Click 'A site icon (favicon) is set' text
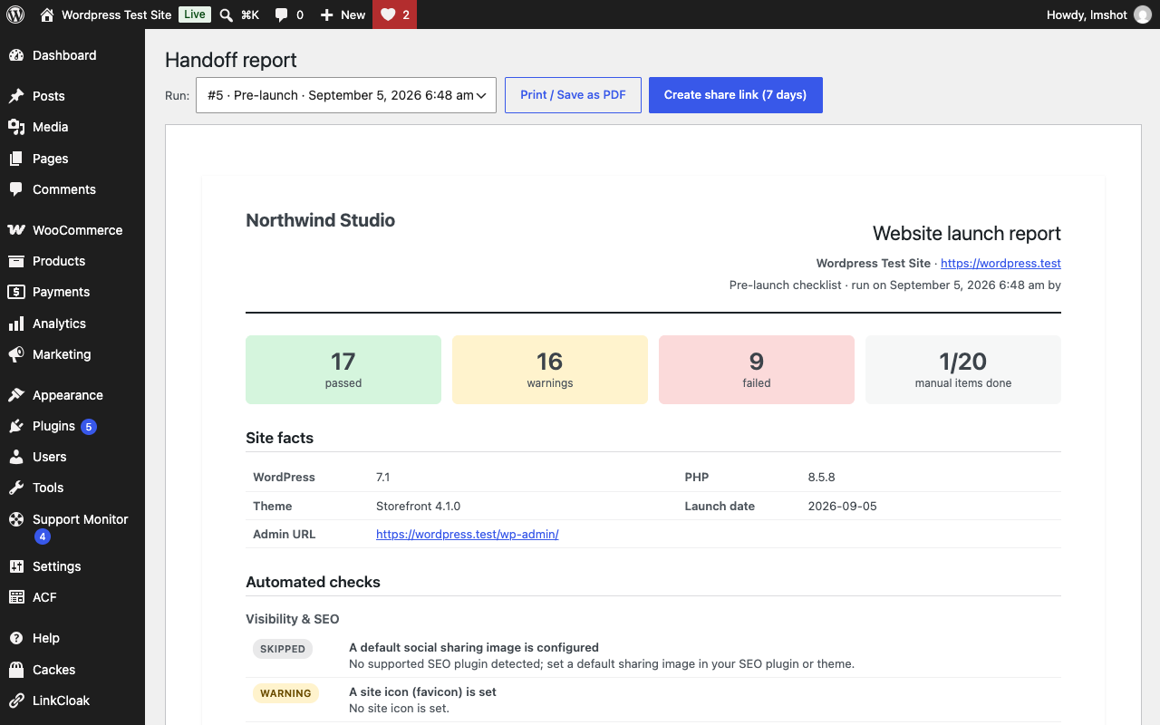Viewport: 1160px width, 725px height. coord(422,691)
